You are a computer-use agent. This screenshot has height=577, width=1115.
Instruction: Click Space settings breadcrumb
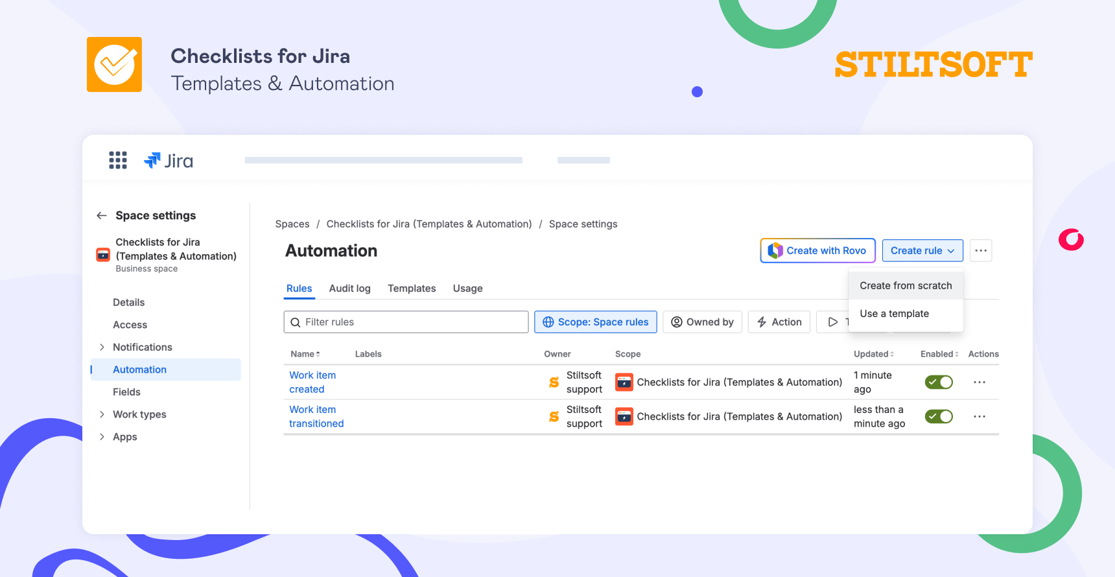[x=583, y=224]
